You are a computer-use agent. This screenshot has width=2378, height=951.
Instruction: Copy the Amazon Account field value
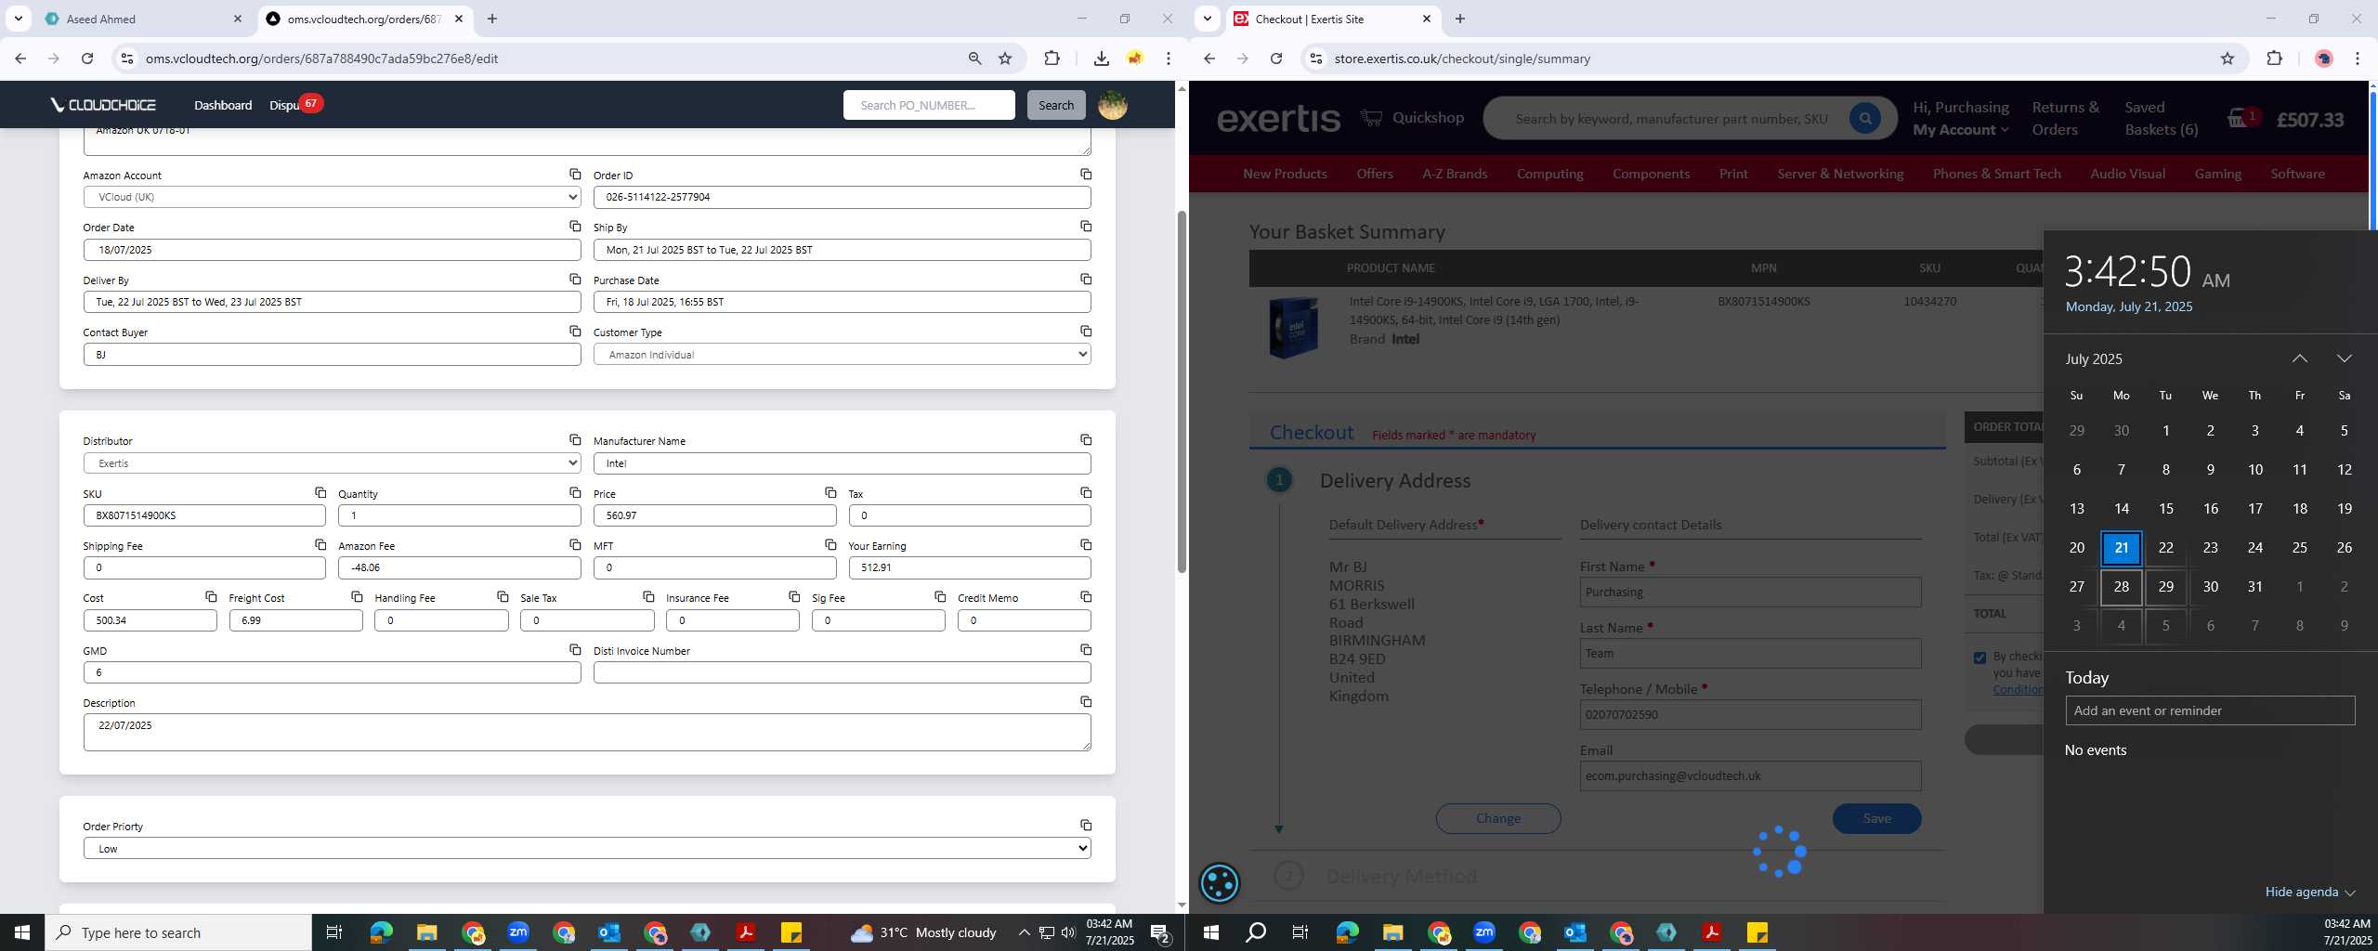575,175
